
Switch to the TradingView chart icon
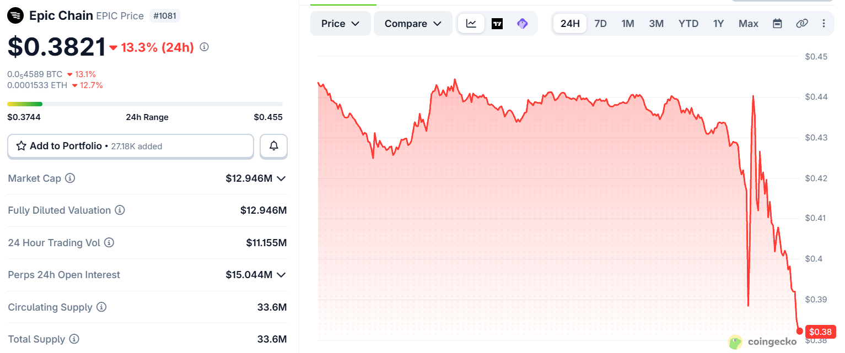[497, 24]
